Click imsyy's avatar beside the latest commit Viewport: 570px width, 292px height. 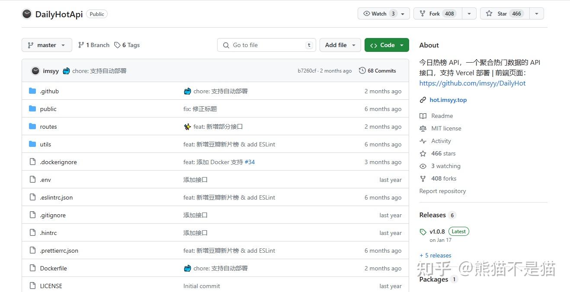click(x=35, y=70)
